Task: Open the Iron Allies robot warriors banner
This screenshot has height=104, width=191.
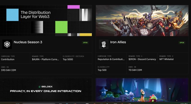Action: (142, 20)
